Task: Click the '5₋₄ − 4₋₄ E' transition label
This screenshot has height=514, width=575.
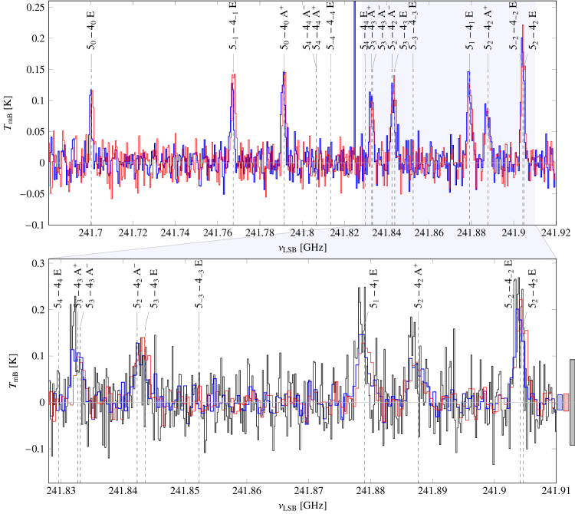Action: coord(330,25)
